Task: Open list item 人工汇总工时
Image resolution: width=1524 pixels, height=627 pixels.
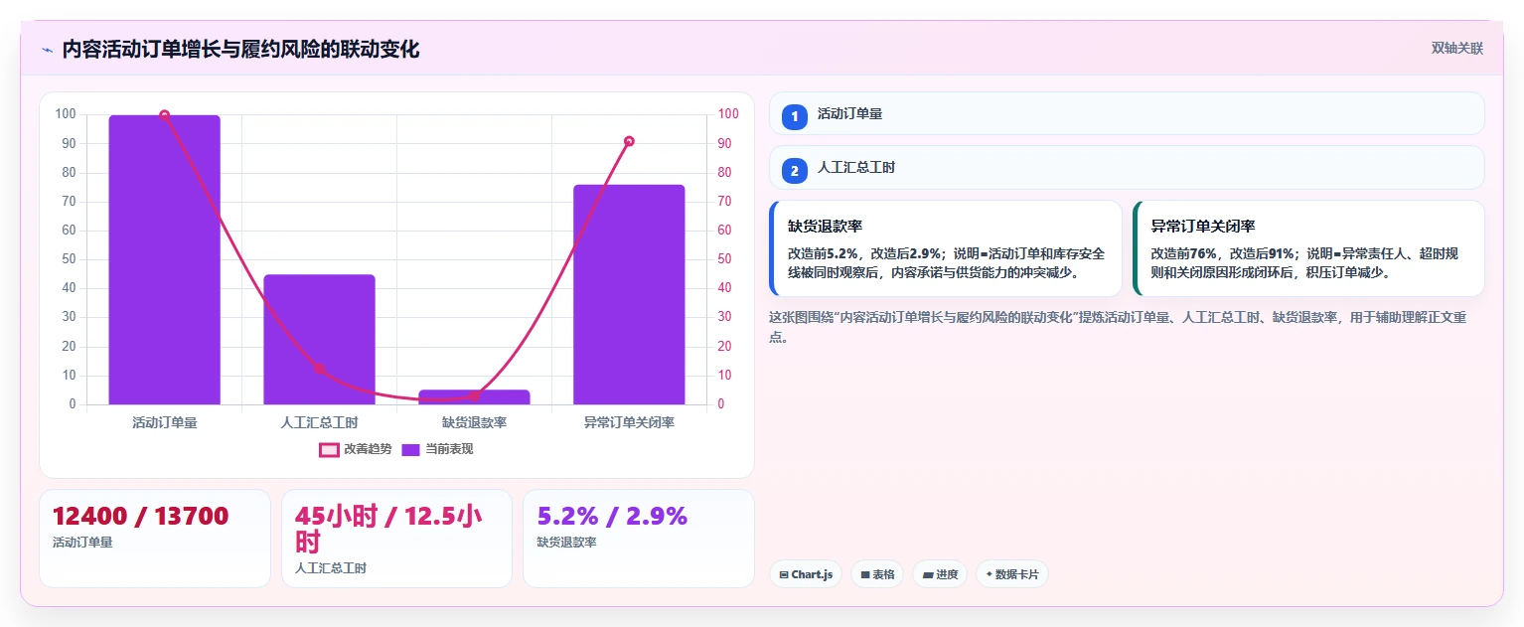Action: click(1127, 167)
